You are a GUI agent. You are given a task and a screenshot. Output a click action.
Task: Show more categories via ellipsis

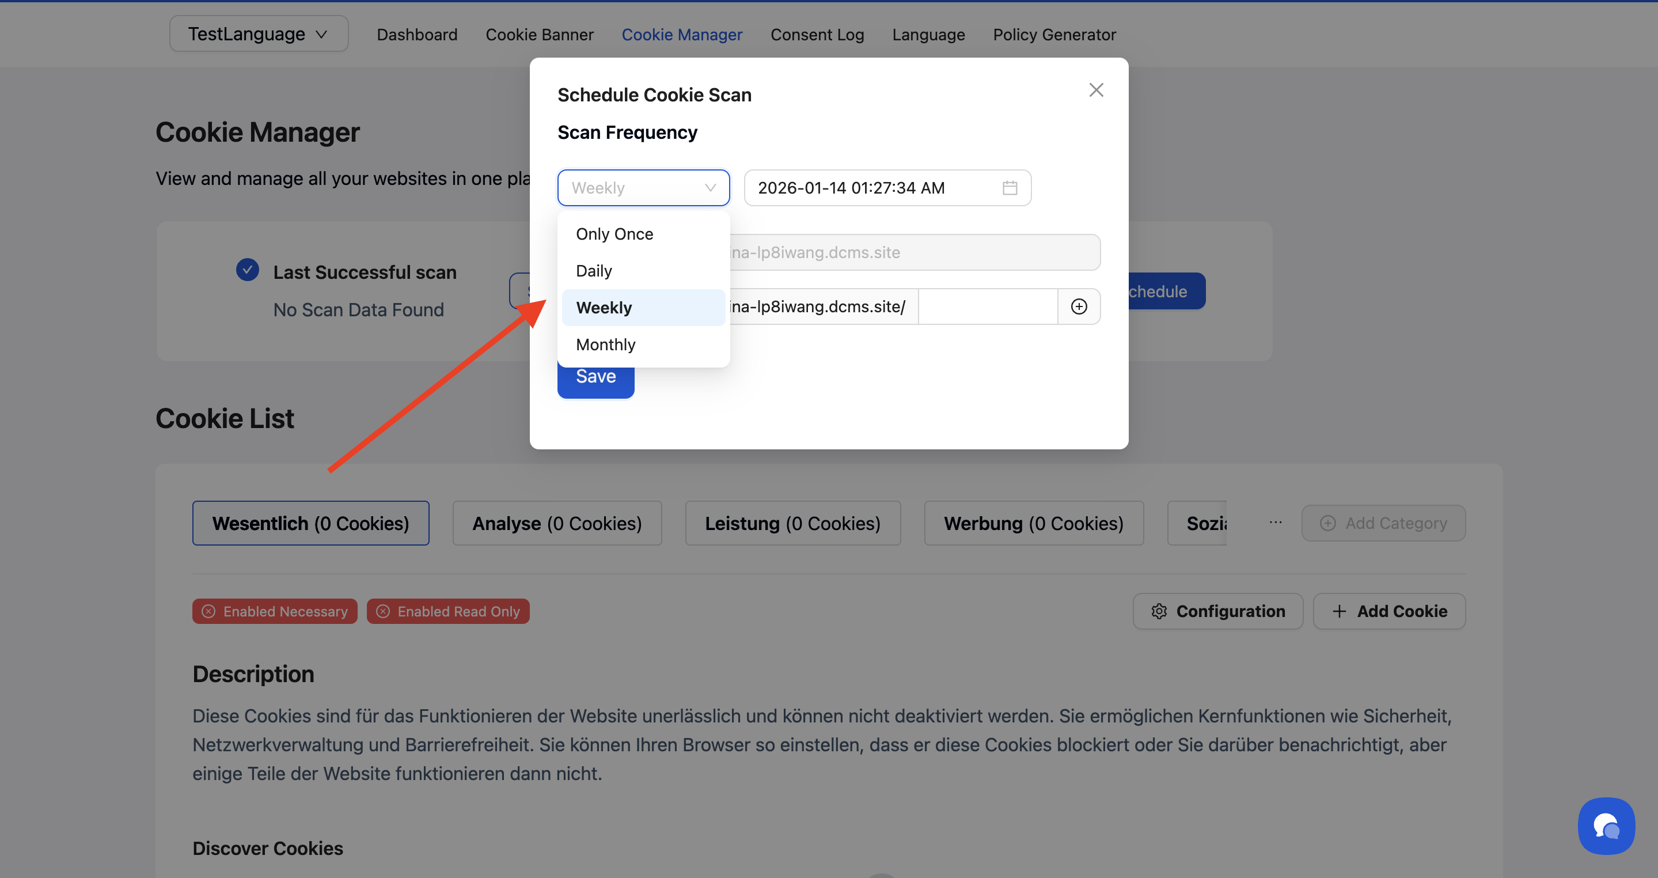(1275, 523)
